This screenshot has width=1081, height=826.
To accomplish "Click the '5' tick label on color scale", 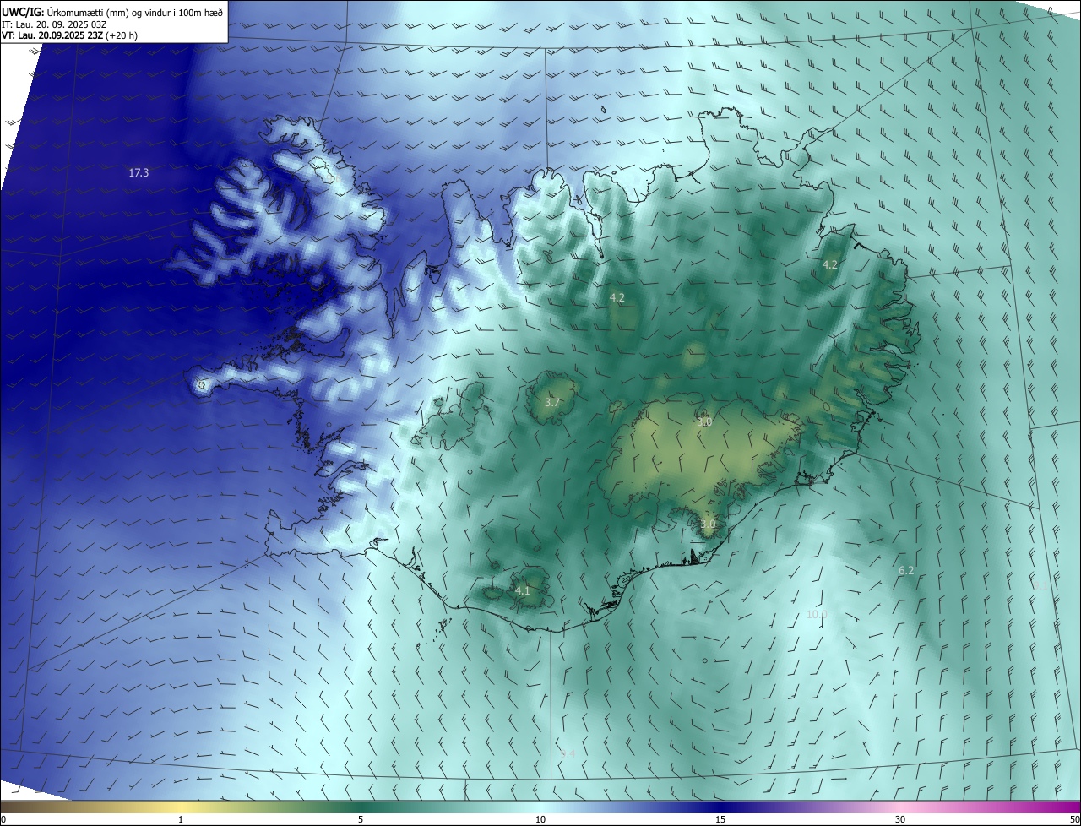I will [361, 819].
